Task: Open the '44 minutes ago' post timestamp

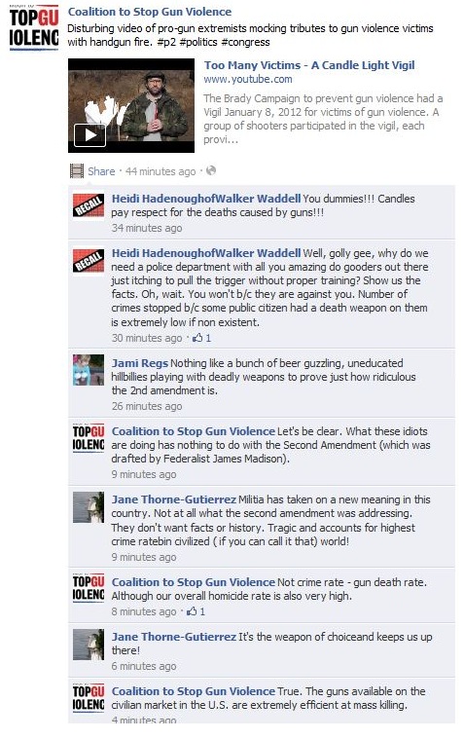Action: tap(161, 171)
